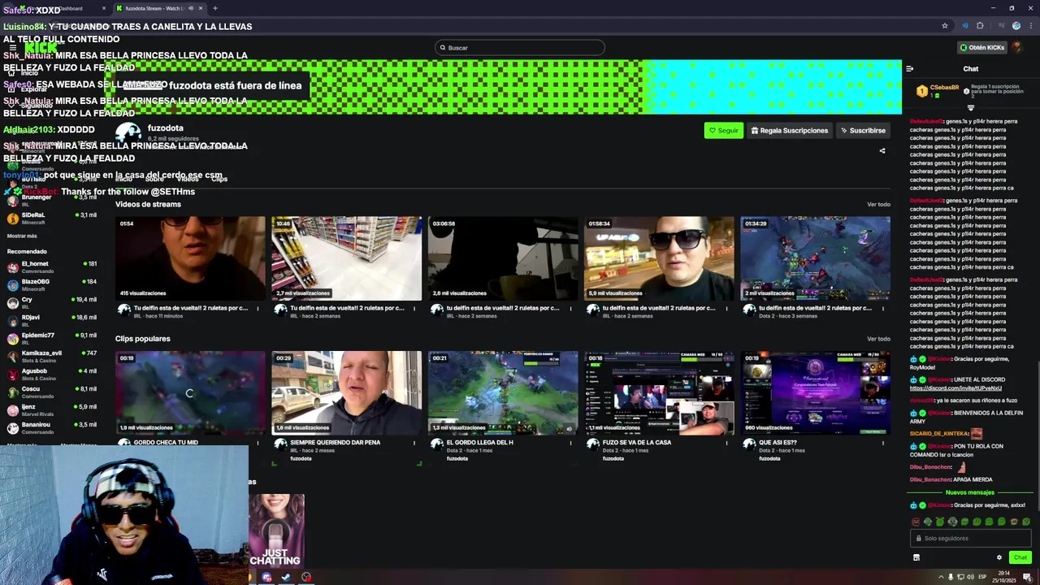Select RDjavi channel in sidebar
The width and height of the screenshot is (1040, 585).
[x=52, y=321]
